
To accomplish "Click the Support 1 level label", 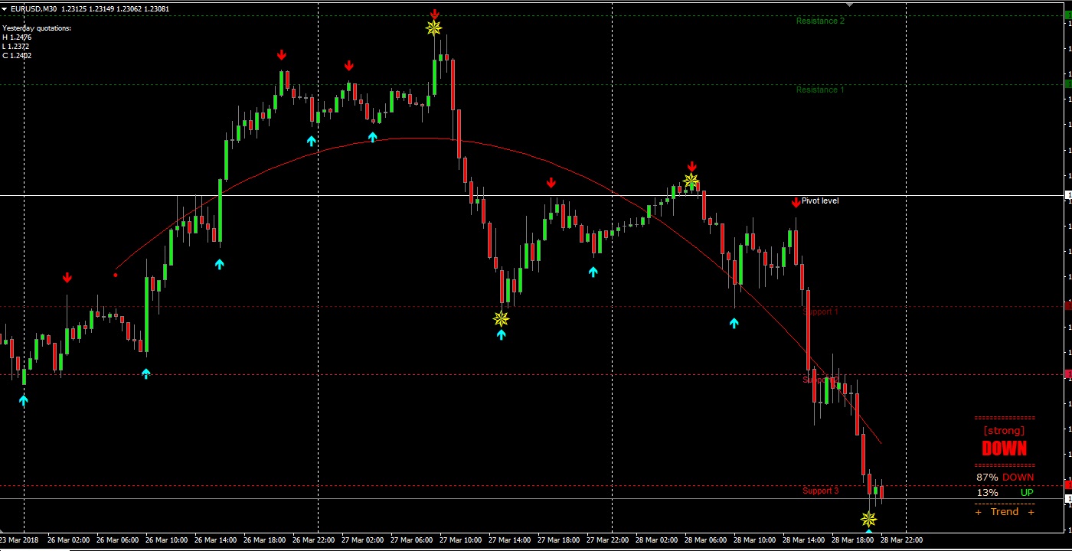I will coord(820,312).
